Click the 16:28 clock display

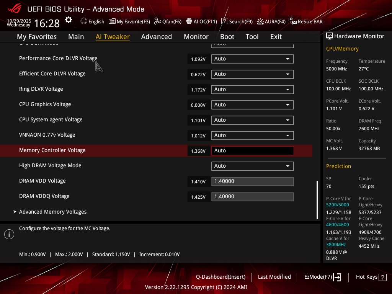click(47, 23)
